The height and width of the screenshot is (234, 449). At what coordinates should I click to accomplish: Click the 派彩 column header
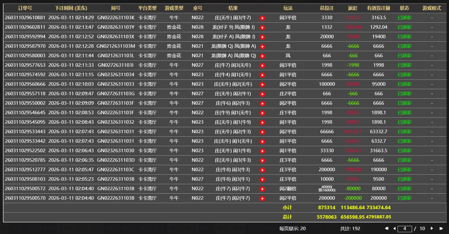pyautogui.click(x=353, y=8)
